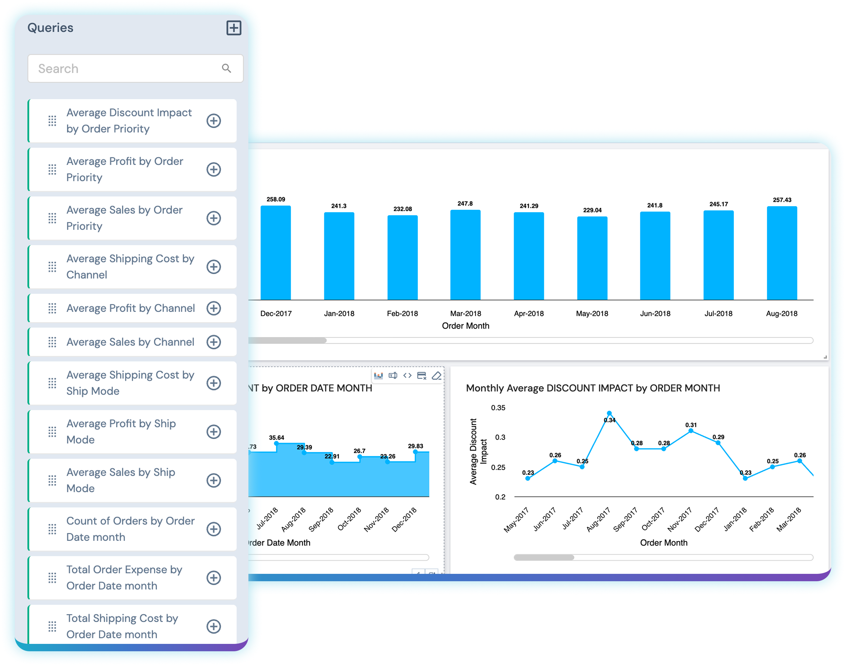
Task: Add Total Shipping Cost by Order Date month
Action: (x=213, y=626)
